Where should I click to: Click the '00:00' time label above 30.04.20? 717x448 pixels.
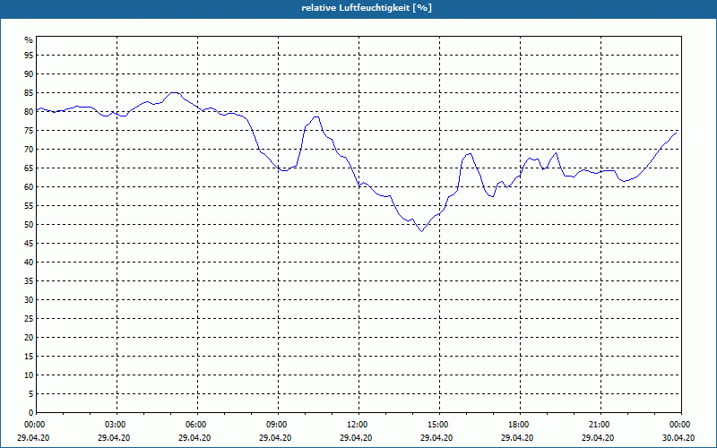(x=681, y=425)
